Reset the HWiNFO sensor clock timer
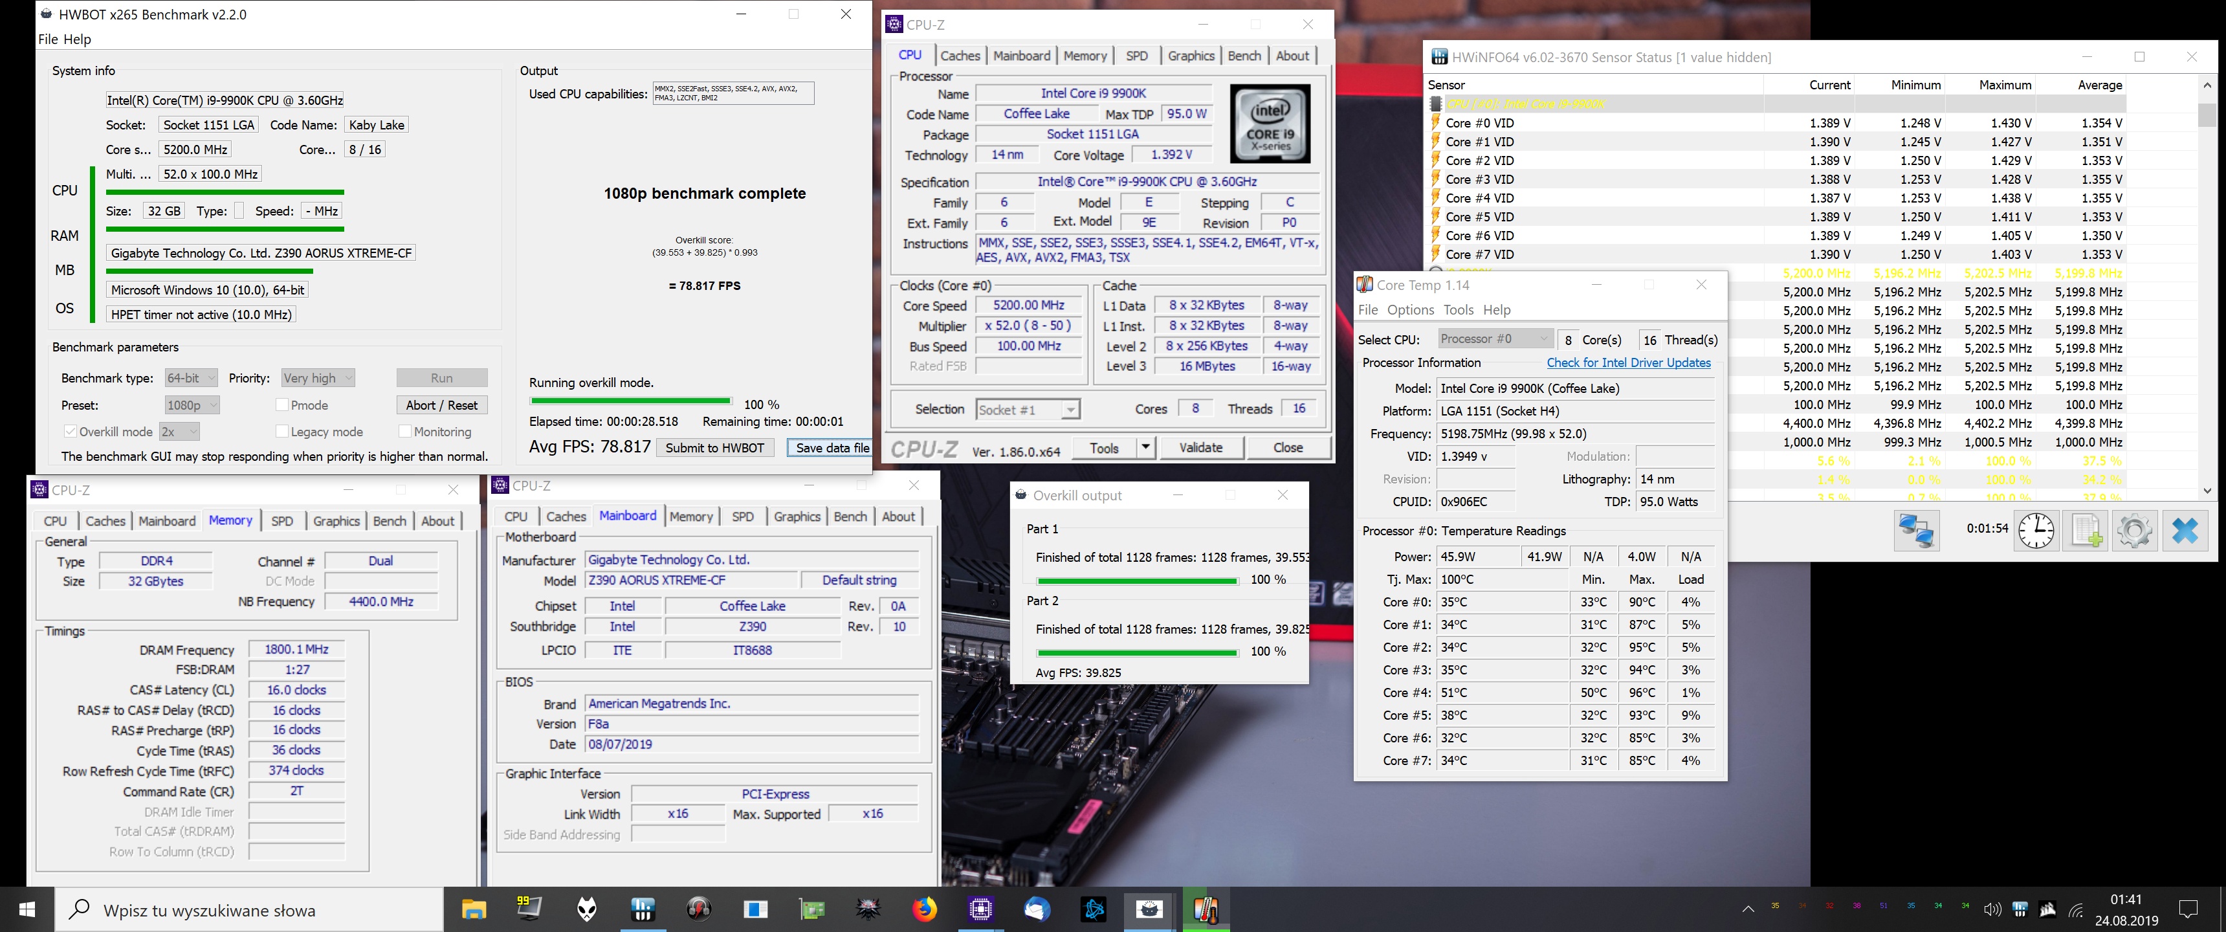The image size is (2226, 932). coord(2036,529)
